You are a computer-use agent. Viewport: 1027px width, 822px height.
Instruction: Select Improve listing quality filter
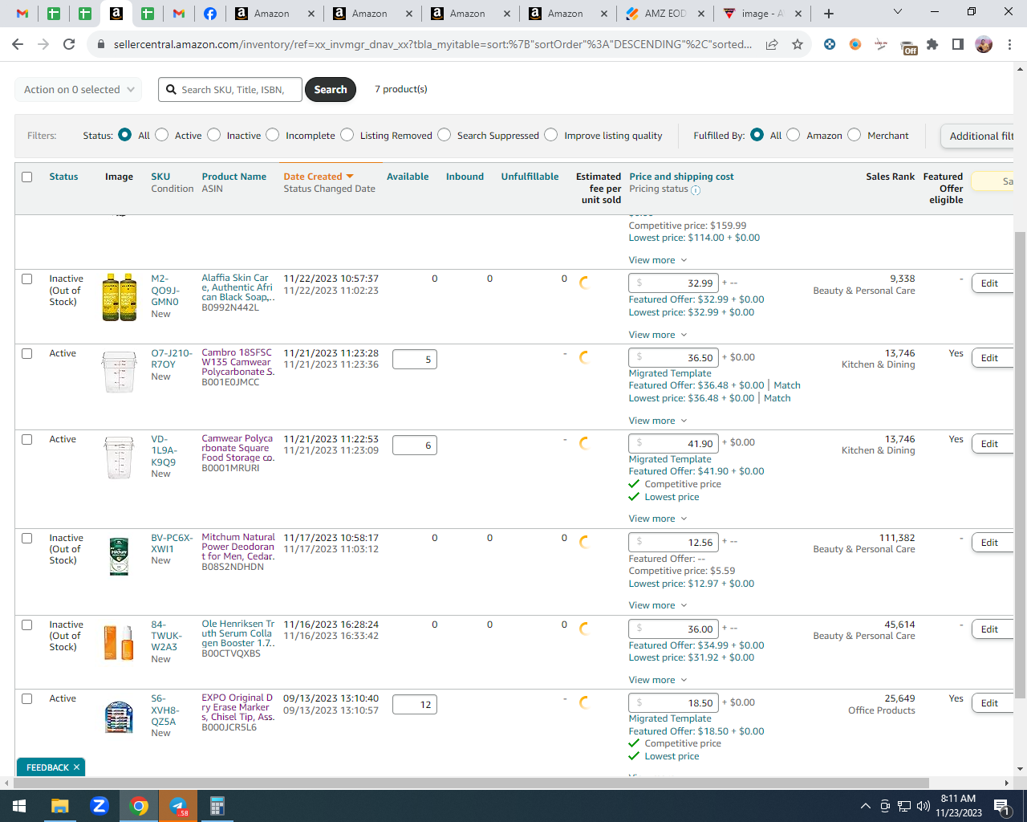click(x=551, y=135)
